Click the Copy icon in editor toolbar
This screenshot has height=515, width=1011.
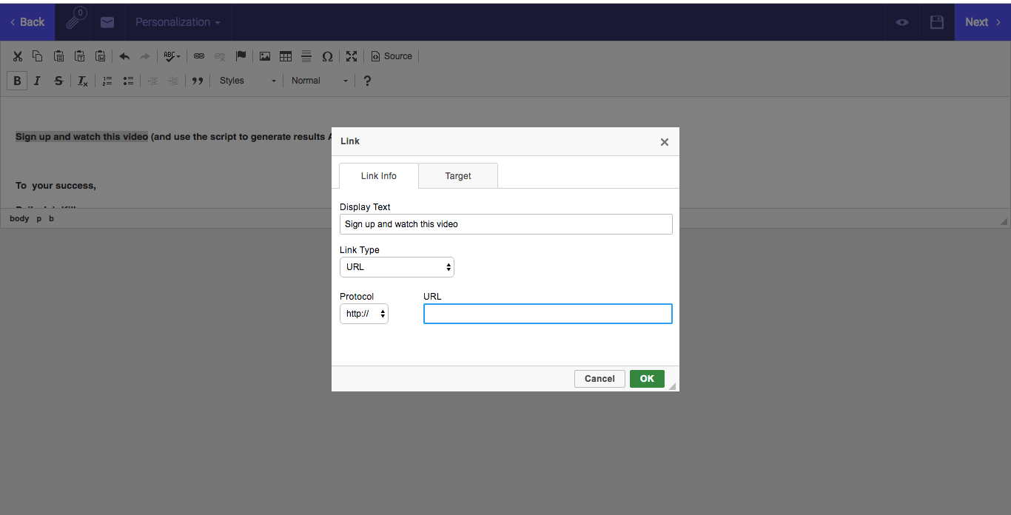click(38, 56)
